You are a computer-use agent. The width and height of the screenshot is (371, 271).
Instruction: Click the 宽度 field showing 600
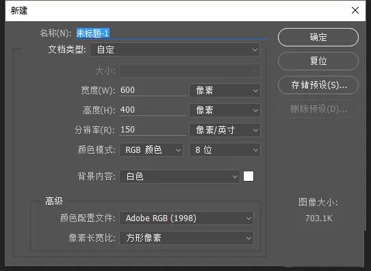coord(153,90)
